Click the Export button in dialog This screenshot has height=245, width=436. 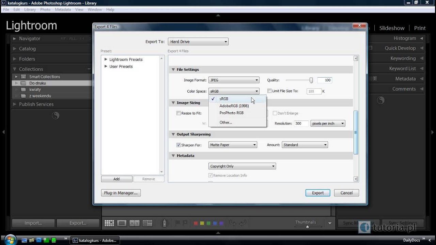pyautogui.click(x=318, y=193)
